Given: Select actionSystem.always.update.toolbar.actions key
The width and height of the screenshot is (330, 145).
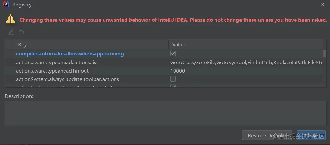Looking at the screenshot, I should [67, 79].
